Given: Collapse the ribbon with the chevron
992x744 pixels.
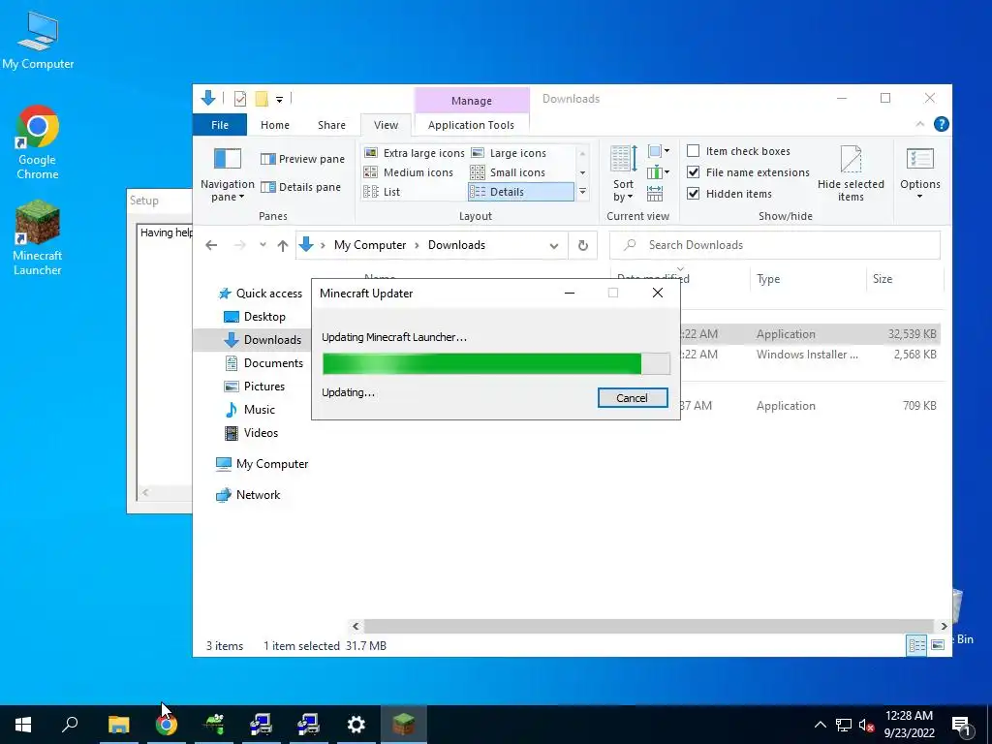Looking at the screenshot, I should [920, 125].
